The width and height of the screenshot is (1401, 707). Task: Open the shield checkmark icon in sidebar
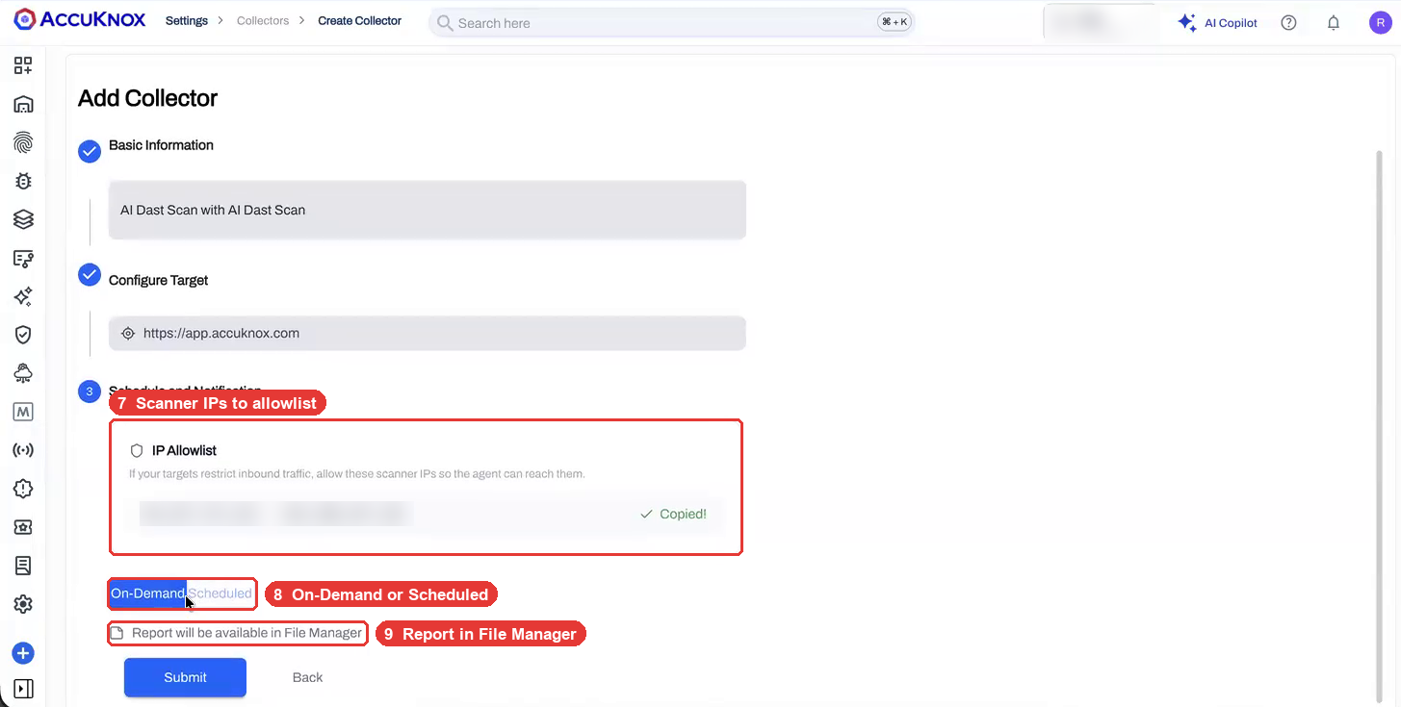click(x=23, y=335)
